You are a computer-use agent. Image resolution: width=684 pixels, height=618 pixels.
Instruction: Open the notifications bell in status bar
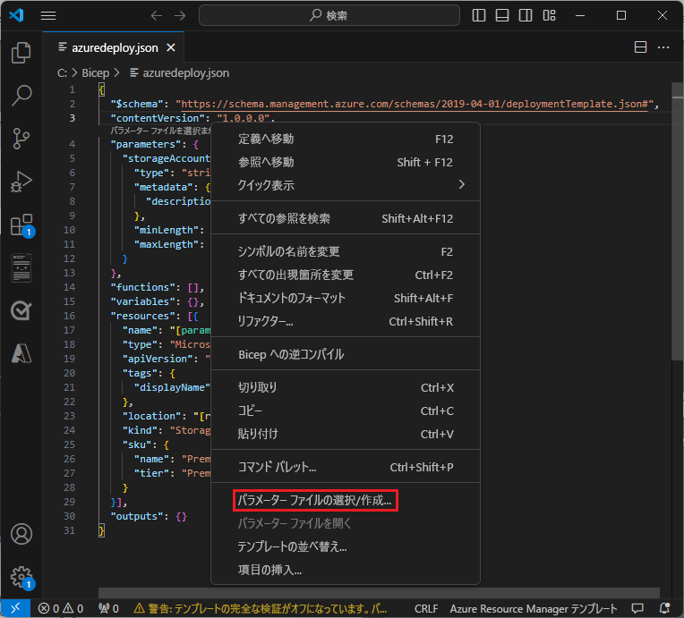[x=664, y=608]
